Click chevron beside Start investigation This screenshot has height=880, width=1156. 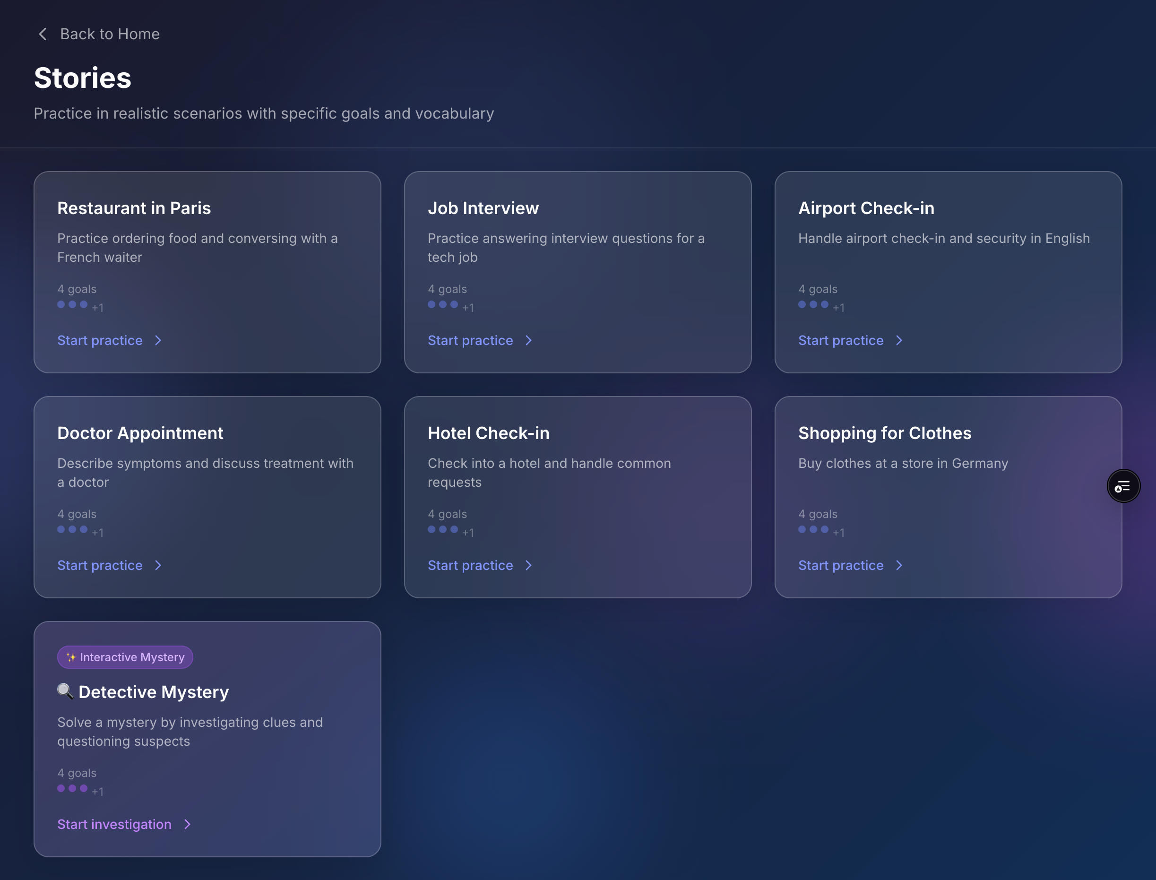[188, 825]
